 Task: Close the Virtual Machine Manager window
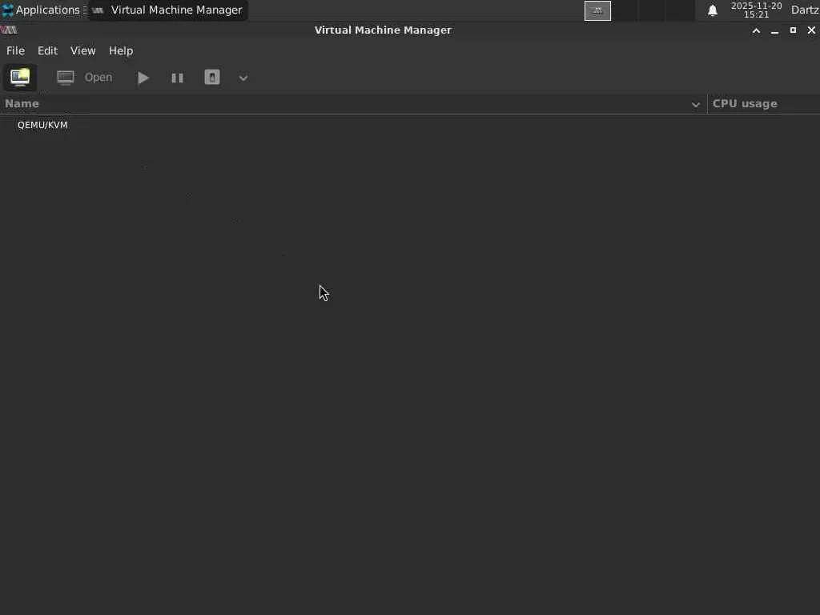811,30
